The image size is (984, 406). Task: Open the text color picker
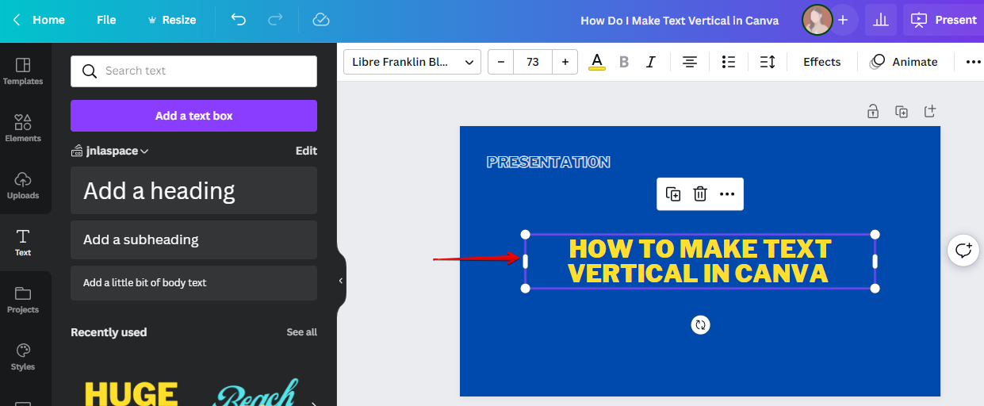coord(597,62)
